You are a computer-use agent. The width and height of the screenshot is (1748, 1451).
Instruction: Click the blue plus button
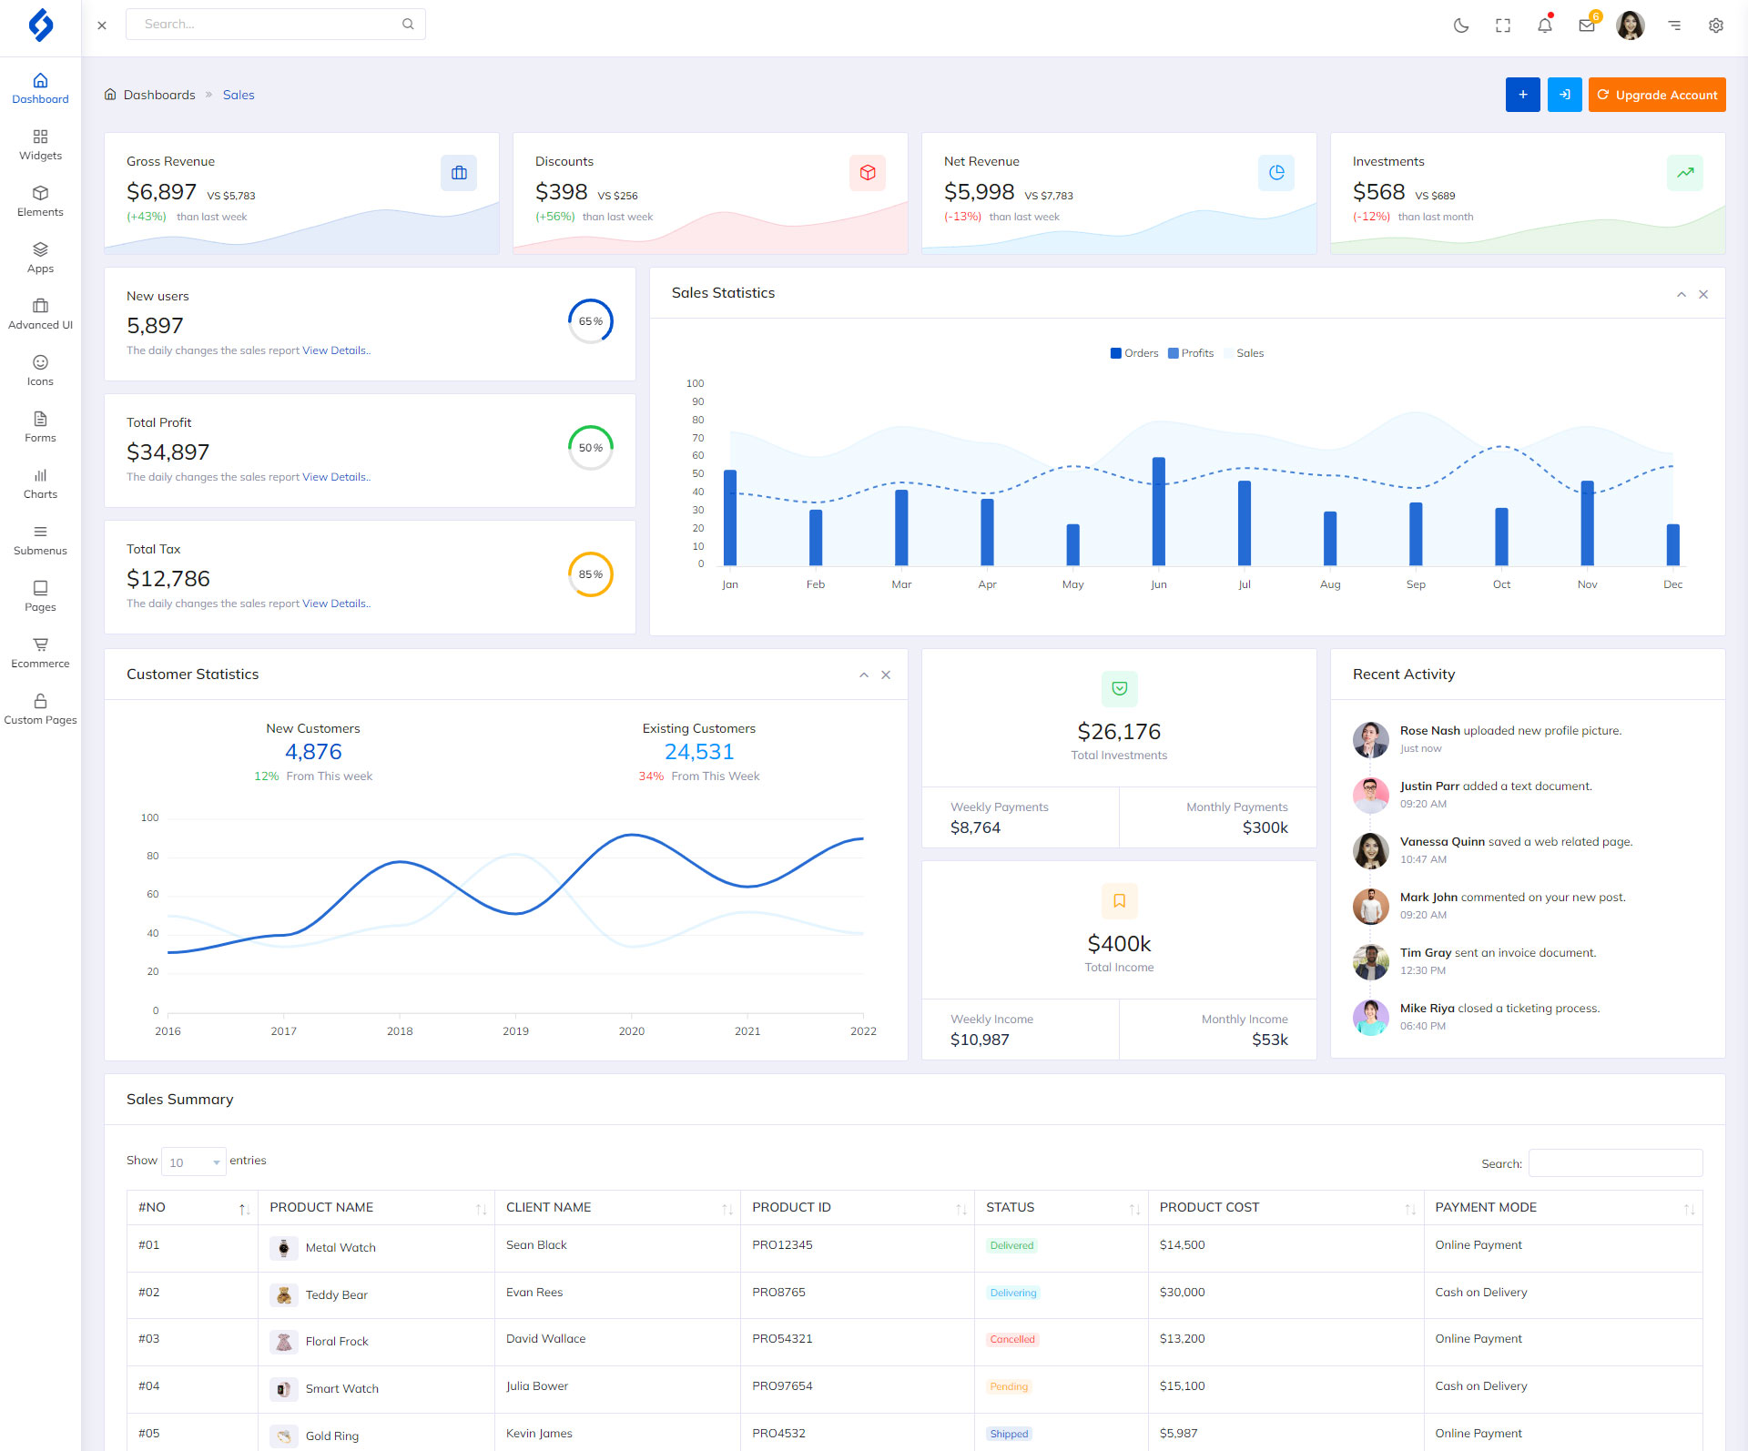[x=1522, y=95]
